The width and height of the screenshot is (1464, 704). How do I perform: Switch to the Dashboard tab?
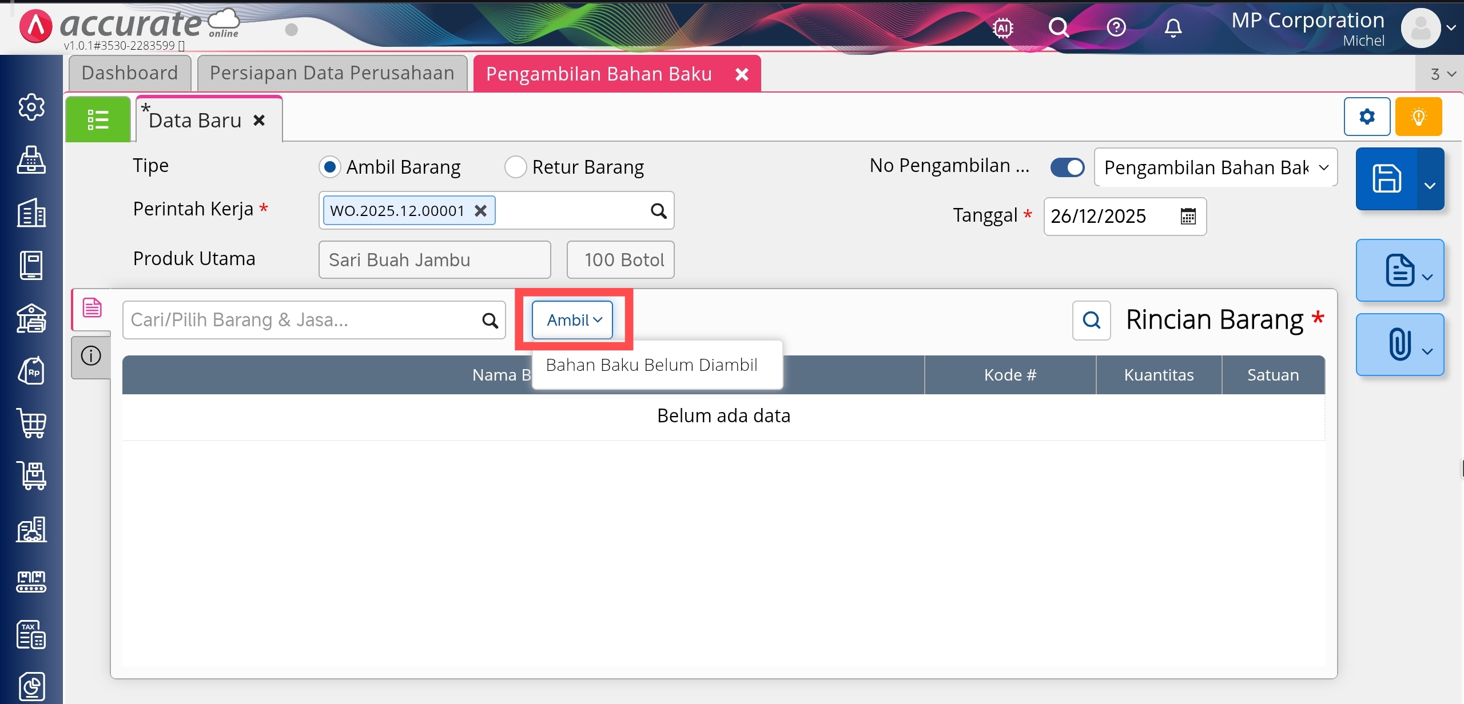[x=130, y=73]
